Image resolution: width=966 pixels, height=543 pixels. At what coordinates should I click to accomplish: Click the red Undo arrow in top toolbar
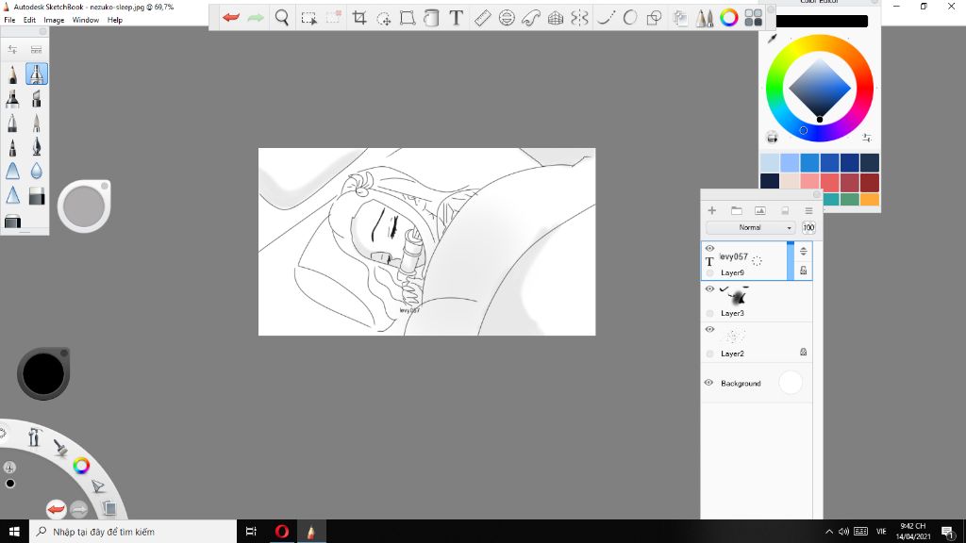(x=231, y=17)
